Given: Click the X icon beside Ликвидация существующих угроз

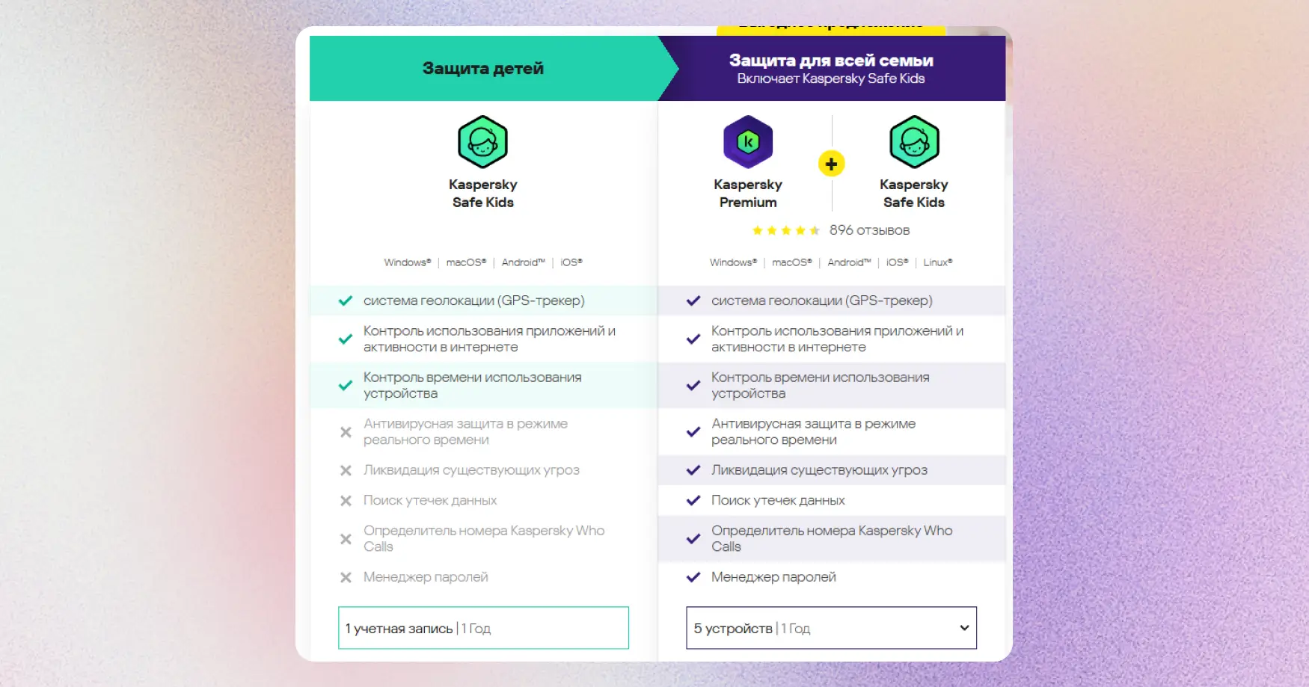Looking at the screenshot, I should point(346,470).
